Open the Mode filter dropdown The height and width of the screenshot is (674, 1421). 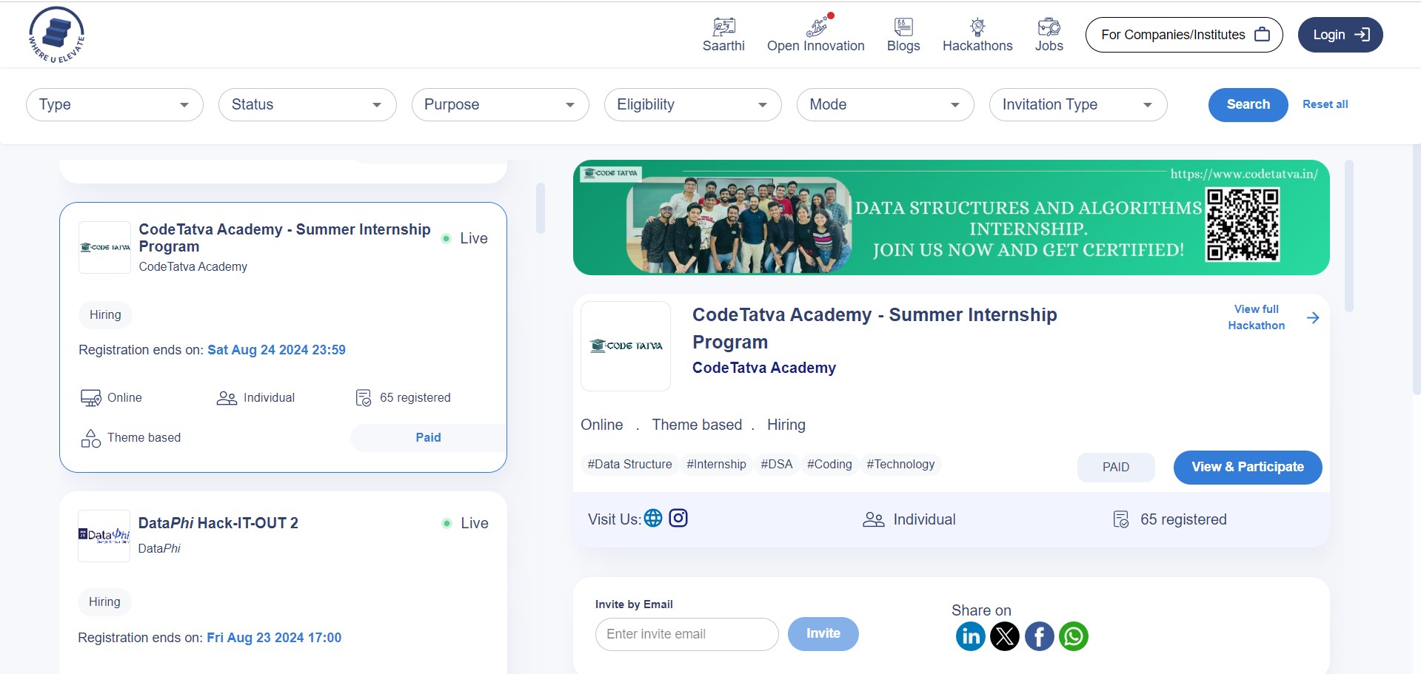885,104
